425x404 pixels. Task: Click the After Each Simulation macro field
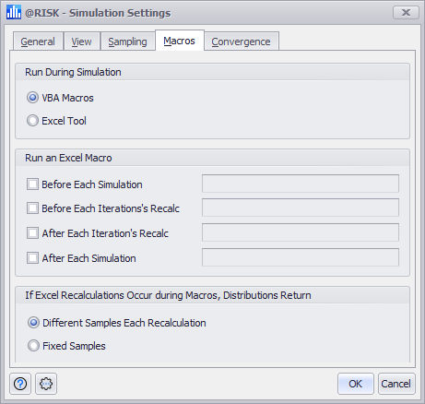point(301,257)
